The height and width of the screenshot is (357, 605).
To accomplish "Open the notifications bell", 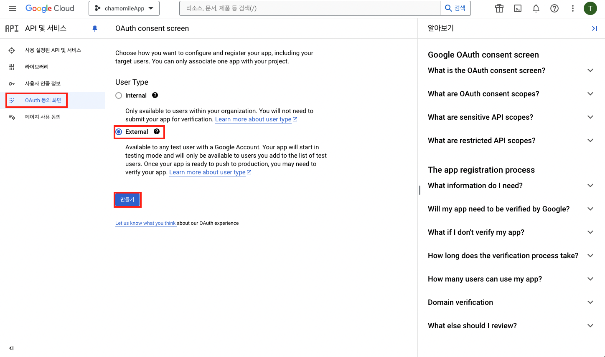I will tap(536, 8).
